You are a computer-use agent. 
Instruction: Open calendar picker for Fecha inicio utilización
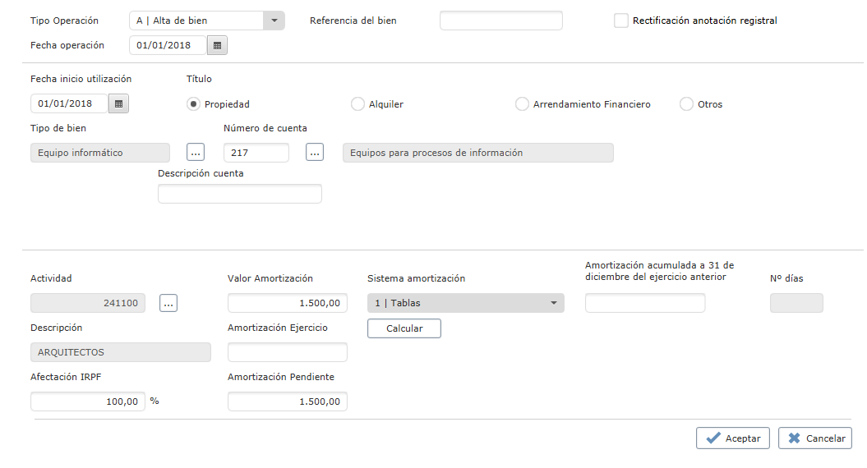pos(119,103)
